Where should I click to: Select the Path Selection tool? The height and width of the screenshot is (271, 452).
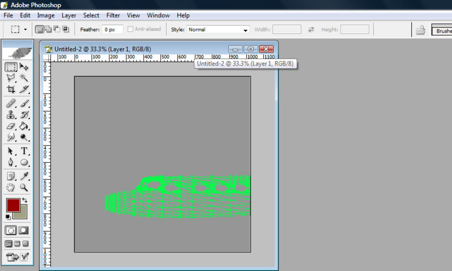[11, 151]
